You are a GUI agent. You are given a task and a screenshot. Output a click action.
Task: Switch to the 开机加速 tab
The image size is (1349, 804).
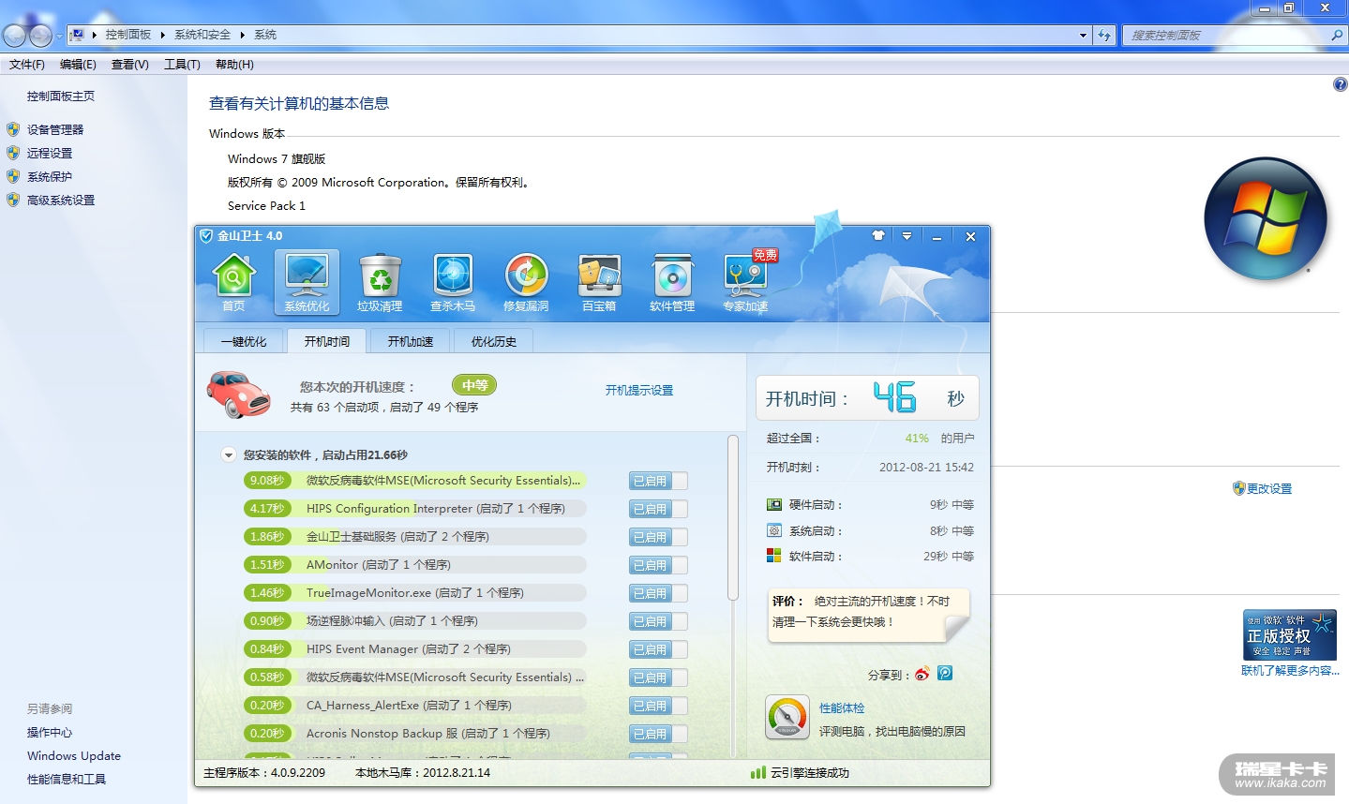pos(411,342)
